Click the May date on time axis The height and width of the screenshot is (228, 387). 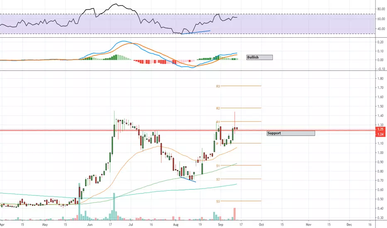[x=45, y=225]
